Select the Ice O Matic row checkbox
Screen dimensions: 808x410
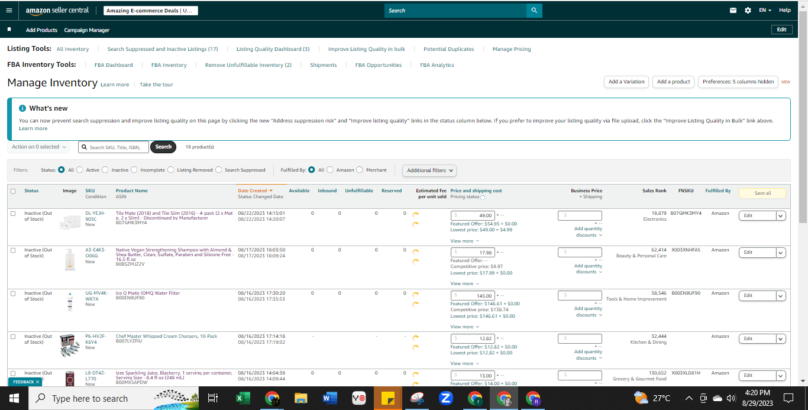(x=13, y=293)
